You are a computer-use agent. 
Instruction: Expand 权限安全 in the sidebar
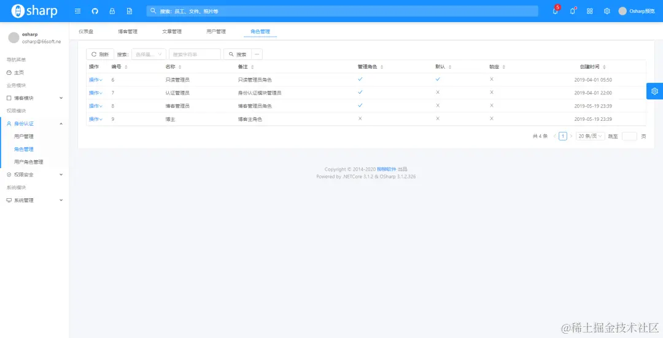(x=34, y=174)
